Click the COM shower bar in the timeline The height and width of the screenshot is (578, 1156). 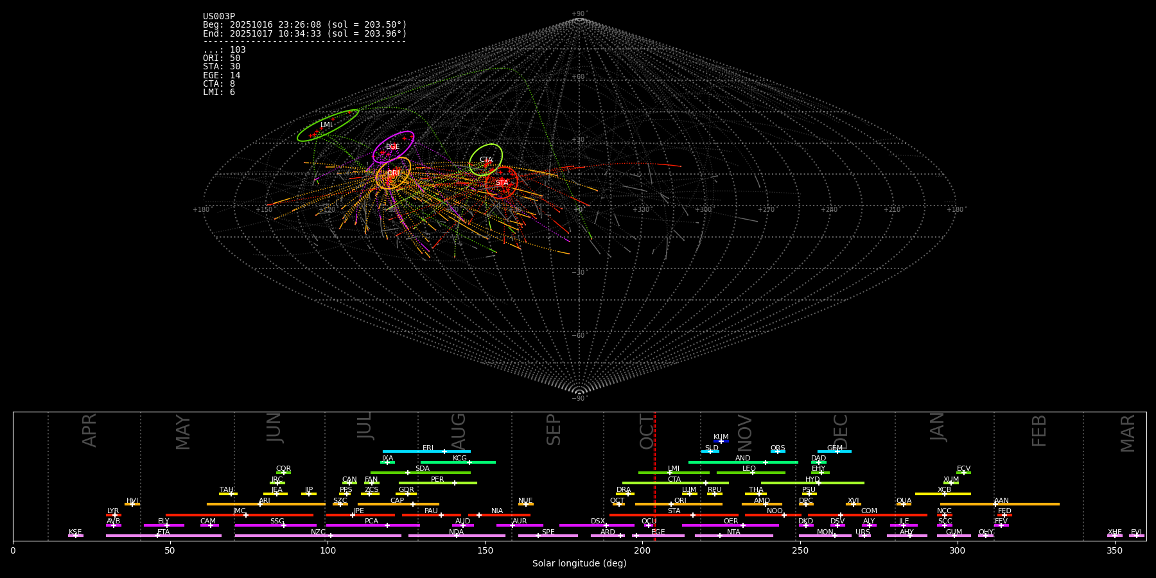868,514
